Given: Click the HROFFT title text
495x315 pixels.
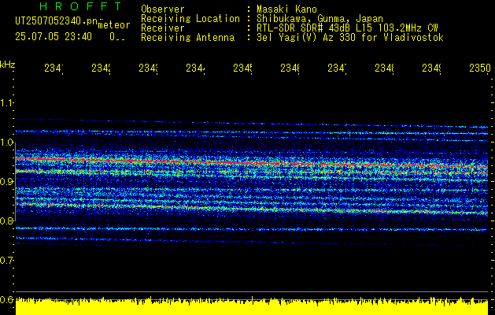Looking at the screenshot, I should tap(81, 6).
